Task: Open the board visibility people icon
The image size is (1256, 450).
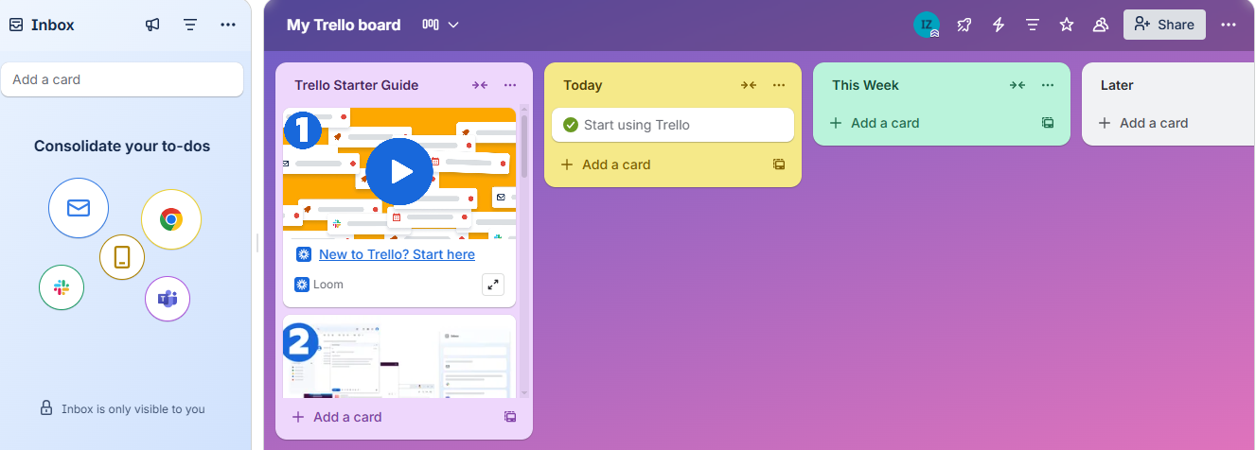Action: 1101,25
